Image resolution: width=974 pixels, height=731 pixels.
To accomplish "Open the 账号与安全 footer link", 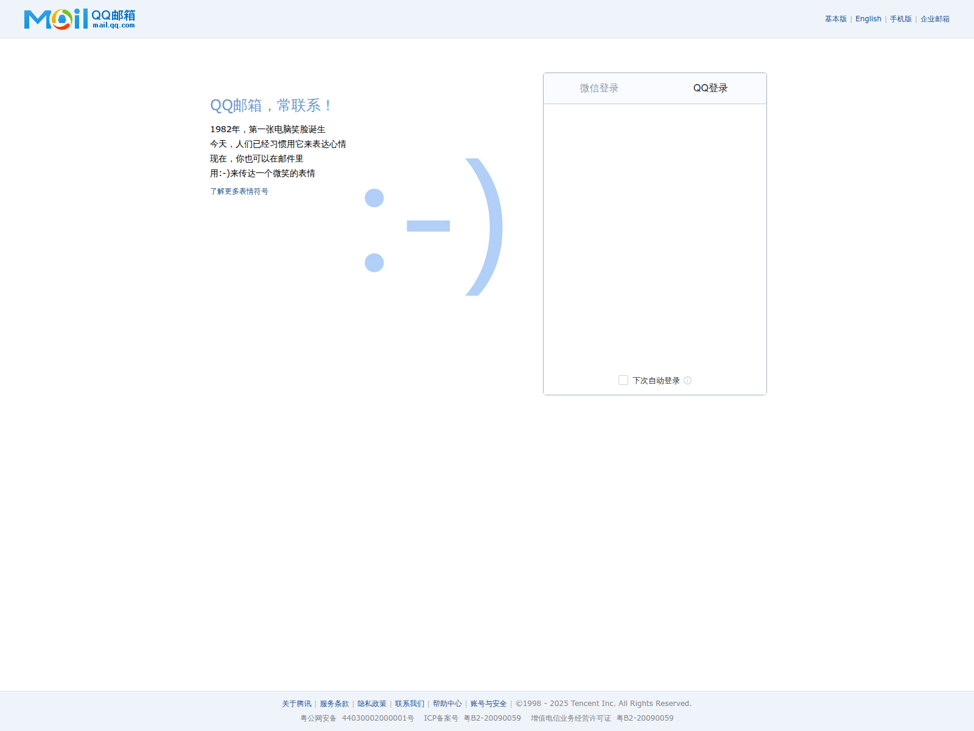I will [488, 704].
